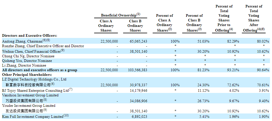Click Andong Zhang's Class B value 65,065,243
This screenshot has width=272, height=121.
click(x=138, y=41)
